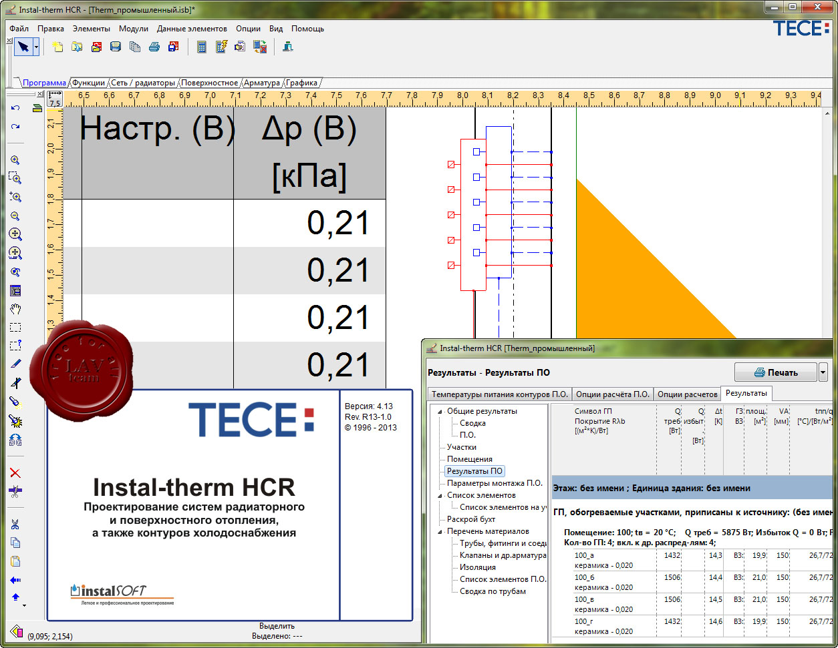This screenshot has width=838, height=648.
Task: Delete selection with red X icon
Action: [15, 473]
